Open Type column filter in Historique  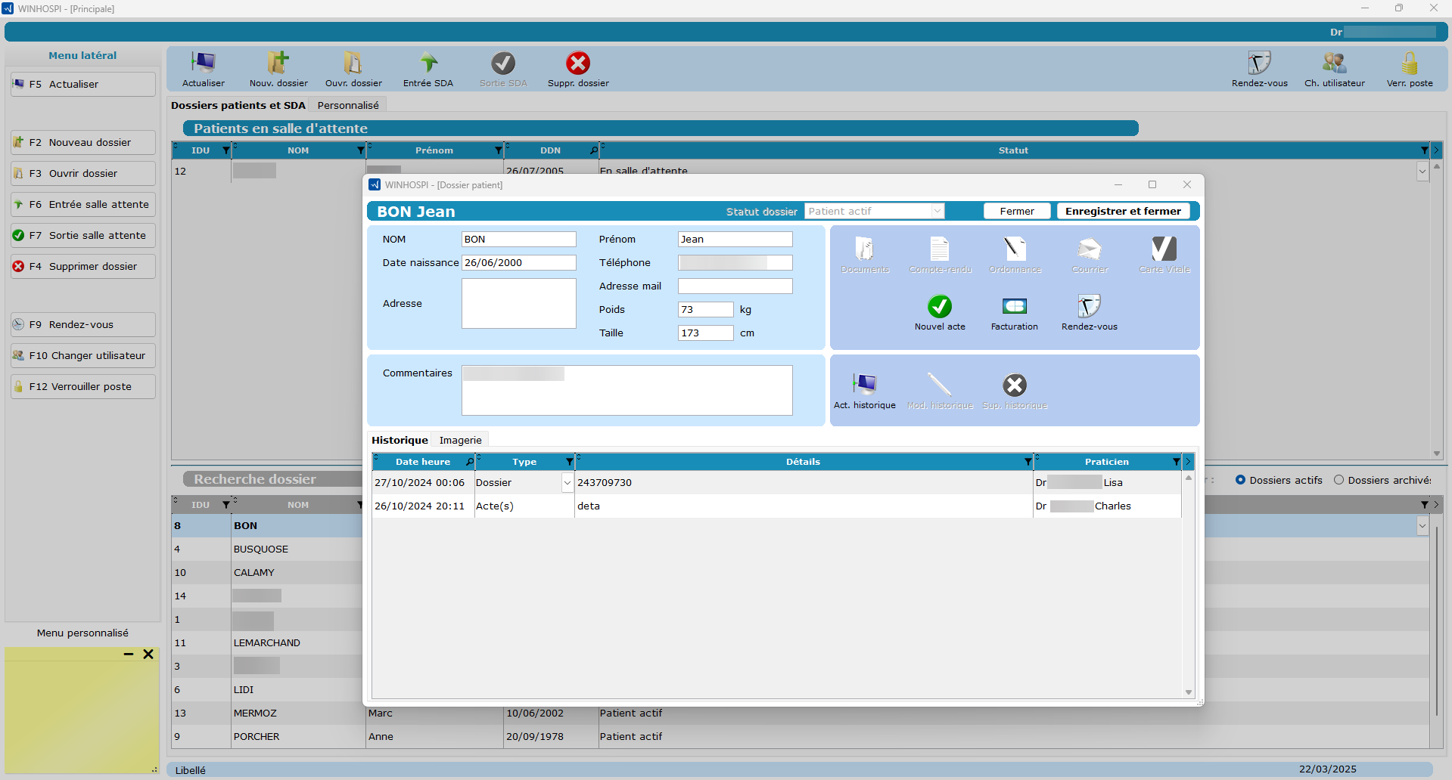click(569, 462)
